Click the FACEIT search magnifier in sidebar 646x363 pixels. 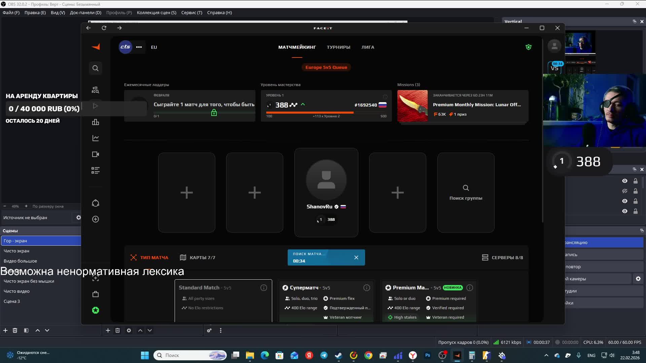tap(96, 68)
